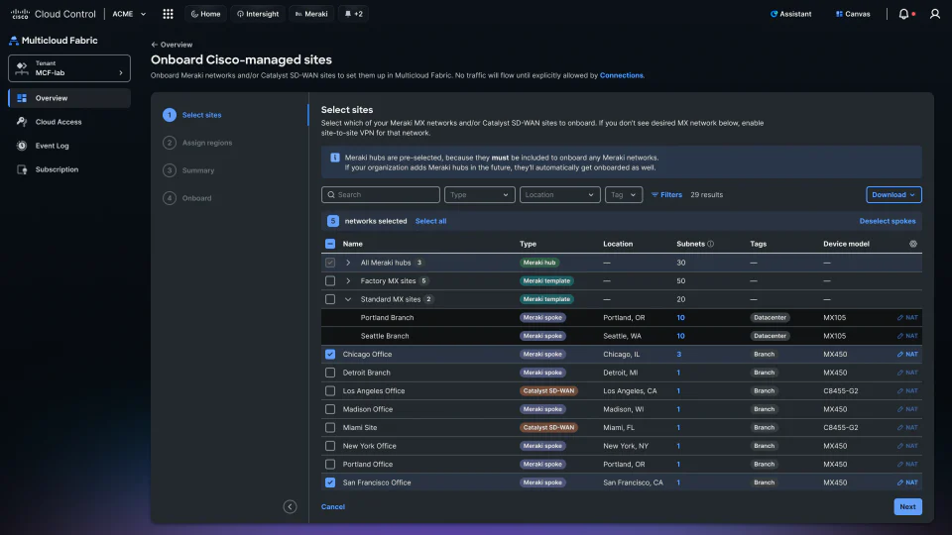Screen dimensions: 952x535
Task: Open the Connections link
Action: coord(621,76)
